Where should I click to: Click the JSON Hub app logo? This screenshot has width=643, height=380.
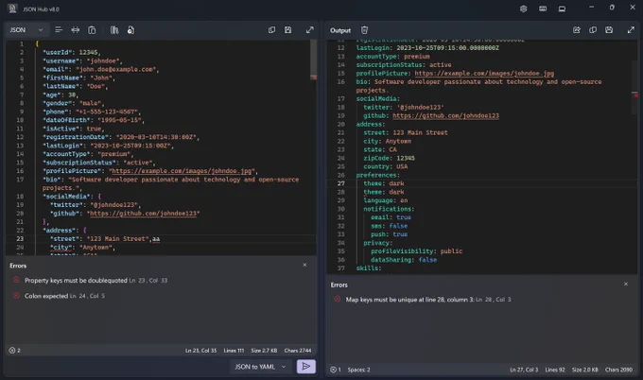12,9
